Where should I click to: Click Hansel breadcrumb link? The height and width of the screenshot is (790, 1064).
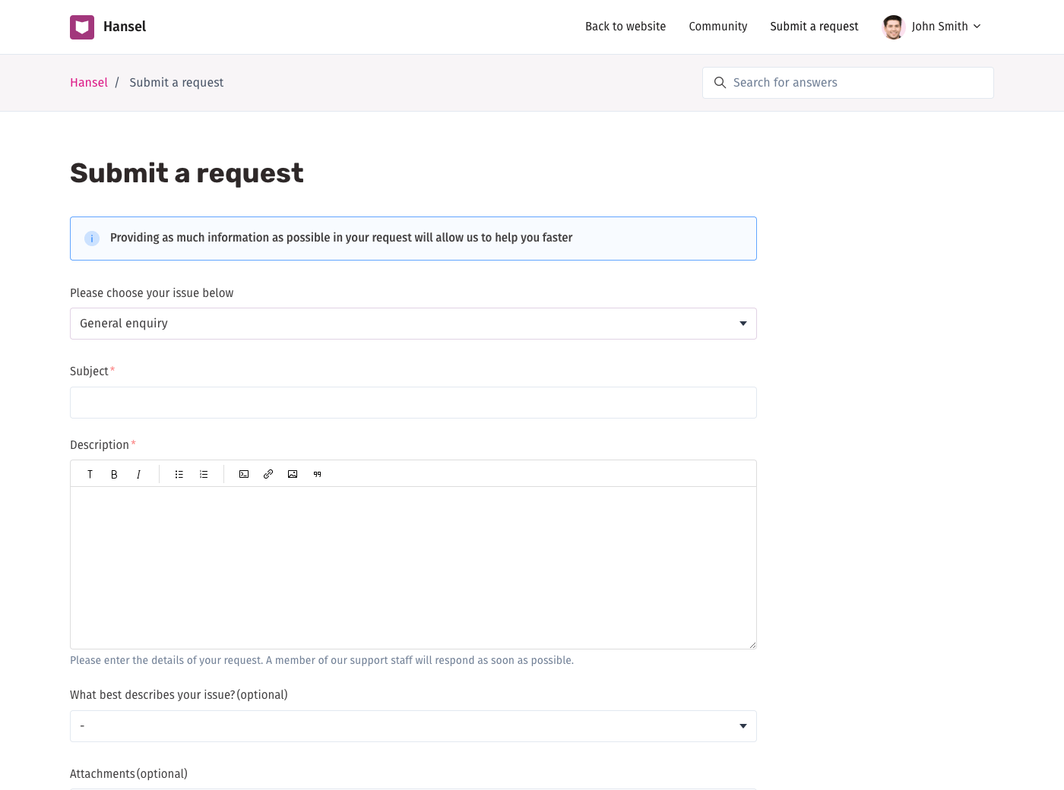[89, 83]
